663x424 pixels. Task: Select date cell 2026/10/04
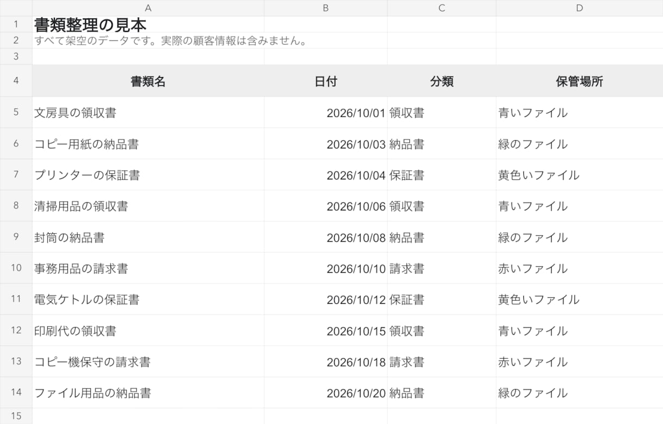click(326, 174)
